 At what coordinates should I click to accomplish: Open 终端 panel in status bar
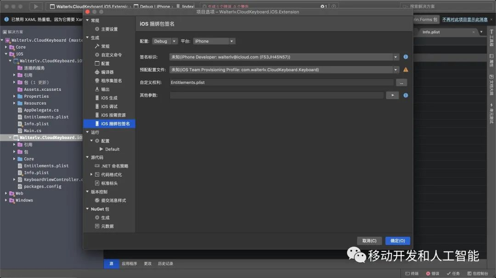pyautogui.click(x=412, y=273)
